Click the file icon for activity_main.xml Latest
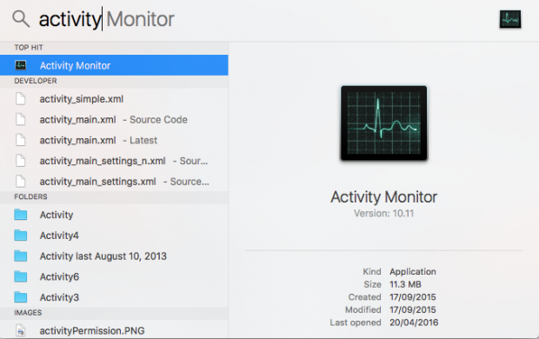Image resolution: width=539 pixels, height=339 pixels. point(21,140)
